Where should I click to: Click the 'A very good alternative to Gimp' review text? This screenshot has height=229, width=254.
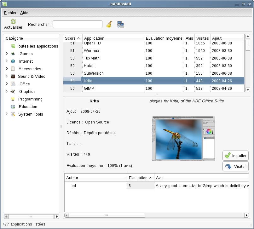(x=202, y=186)
